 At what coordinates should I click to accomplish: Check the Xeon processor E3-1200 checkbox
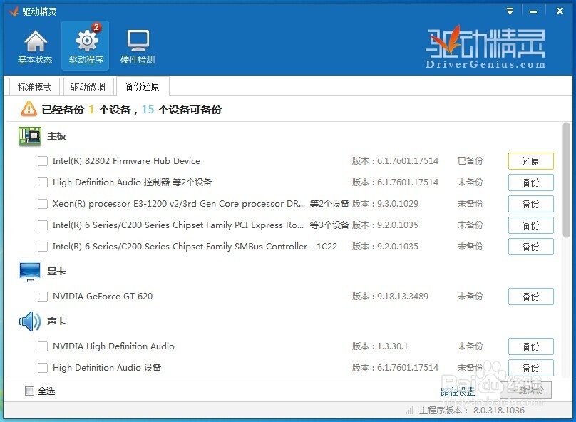(x=43, y=203)
